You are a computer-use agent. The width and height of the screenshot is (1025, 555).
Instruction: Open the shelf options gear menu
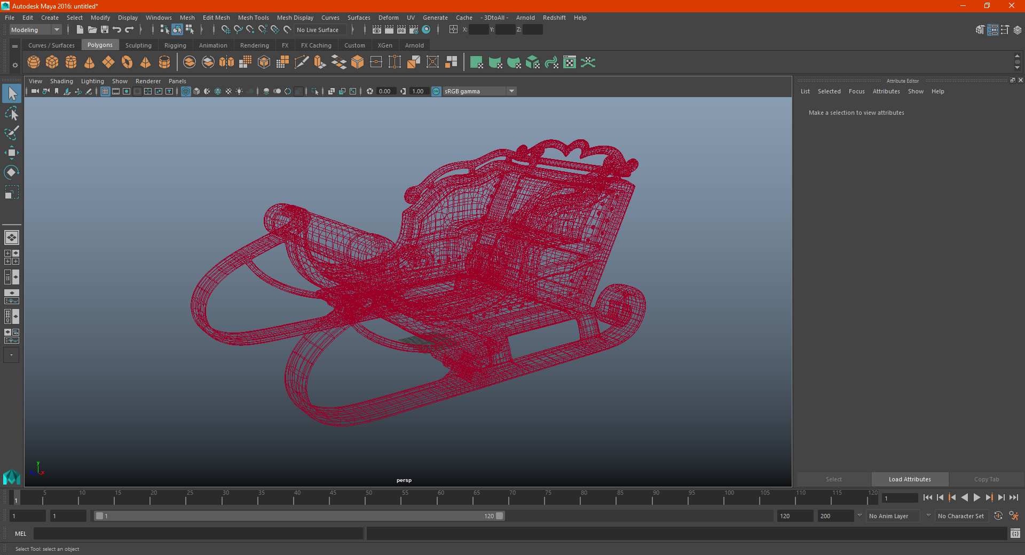[15, 65]
